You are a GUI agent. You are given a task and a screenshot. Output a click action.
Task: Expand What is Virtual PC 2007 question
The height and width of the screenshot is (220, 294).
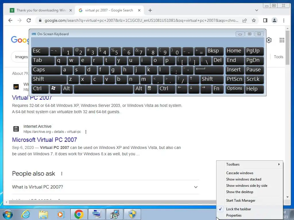pyautogui.click(x=105, y=187)
